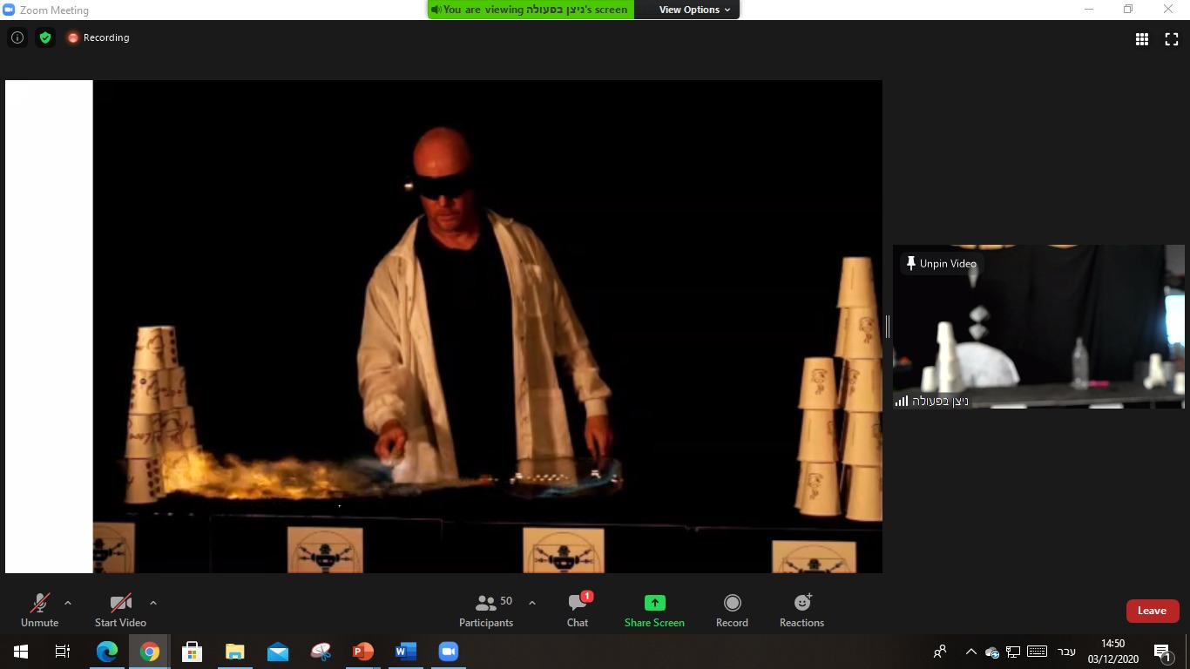Image resolution: width=1190 pixels, height=669 pixels.
Task: Open the Chat panel
Action: (x=578, y=610)
